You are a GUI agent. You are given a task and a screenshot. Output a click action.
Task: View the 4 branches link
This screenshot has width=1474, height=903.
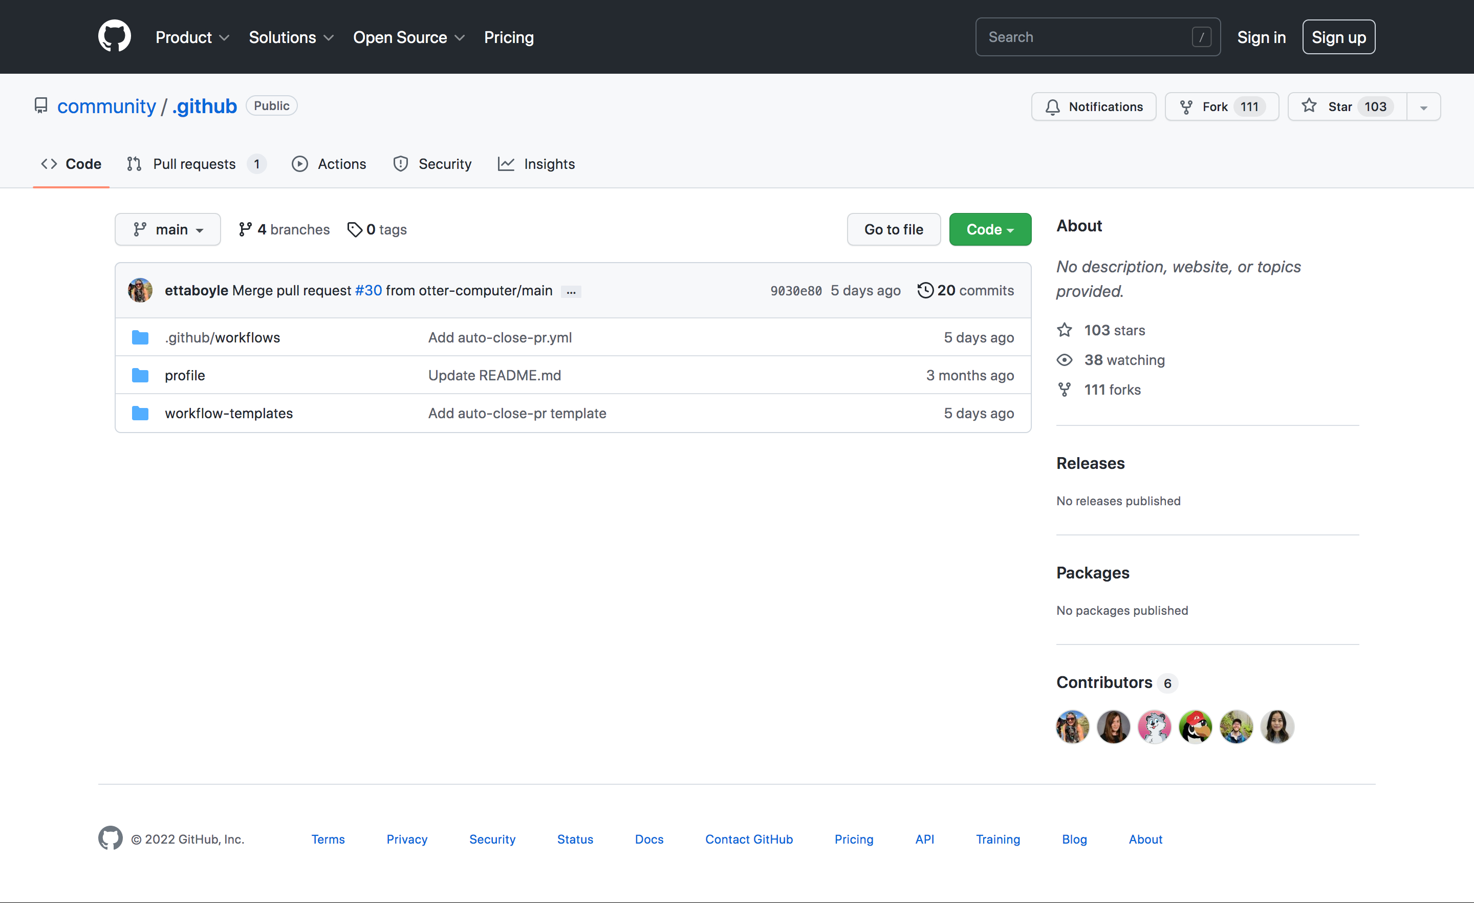point(284,229)
